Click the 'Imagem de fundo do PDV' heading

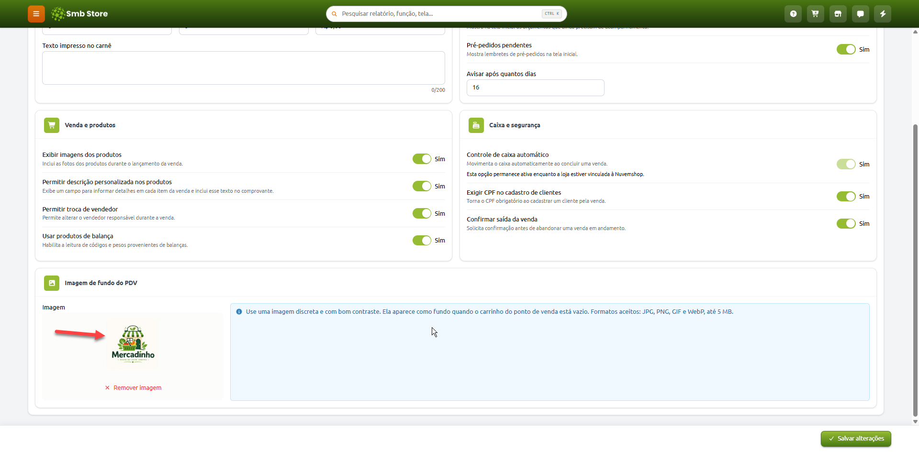(101, 283)
